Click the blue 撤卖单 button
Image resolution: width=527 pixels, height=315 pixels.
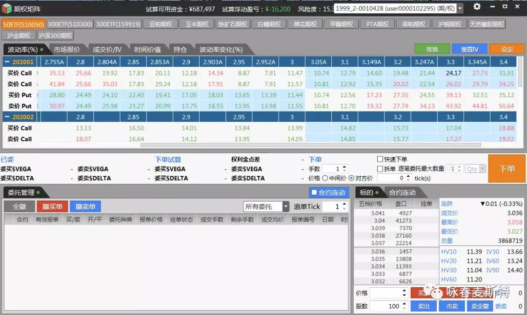85,206
